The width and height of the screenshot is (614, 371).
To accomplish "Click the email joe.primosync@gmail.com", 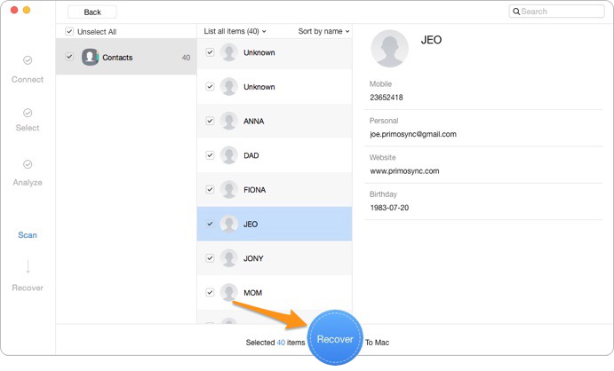I will point(413,134).
